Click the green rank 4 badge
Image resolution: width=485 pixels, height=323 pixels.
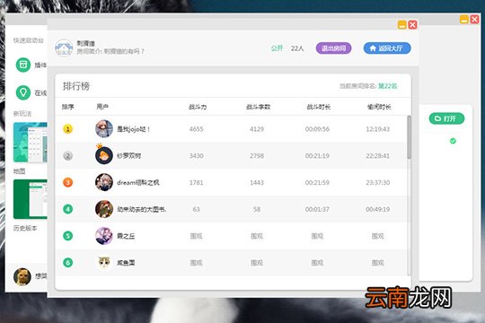click(x=67, y=209)
